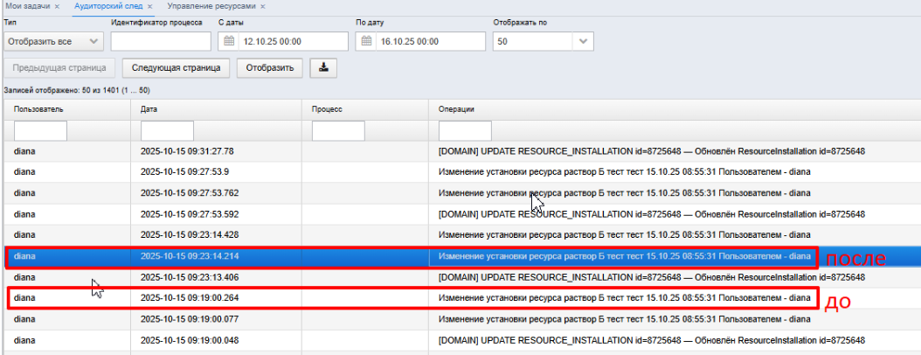This screenshot has height=355, width=921.
Task: Select the row dated 2025-10-15 09:31:27.78
Action: pos(462,151)
